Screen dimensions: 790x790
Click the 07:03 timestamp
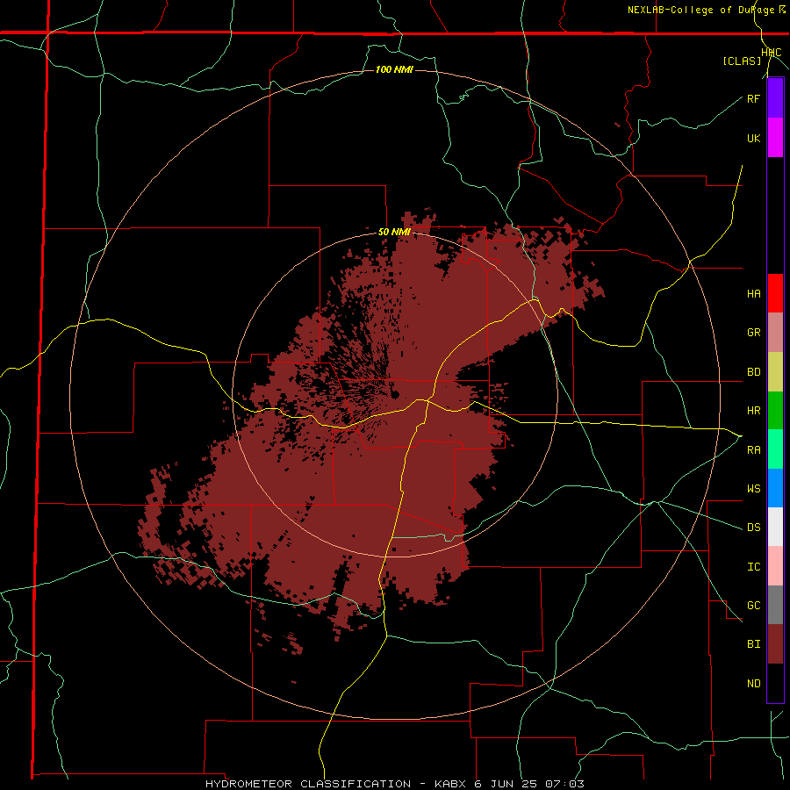pos(563,784)
